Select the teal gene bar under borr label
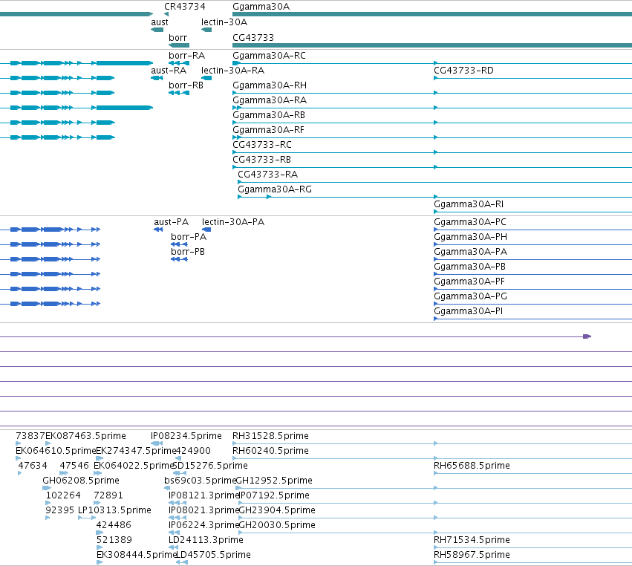This screenshot has height=566, width=632. click(179, 45)
